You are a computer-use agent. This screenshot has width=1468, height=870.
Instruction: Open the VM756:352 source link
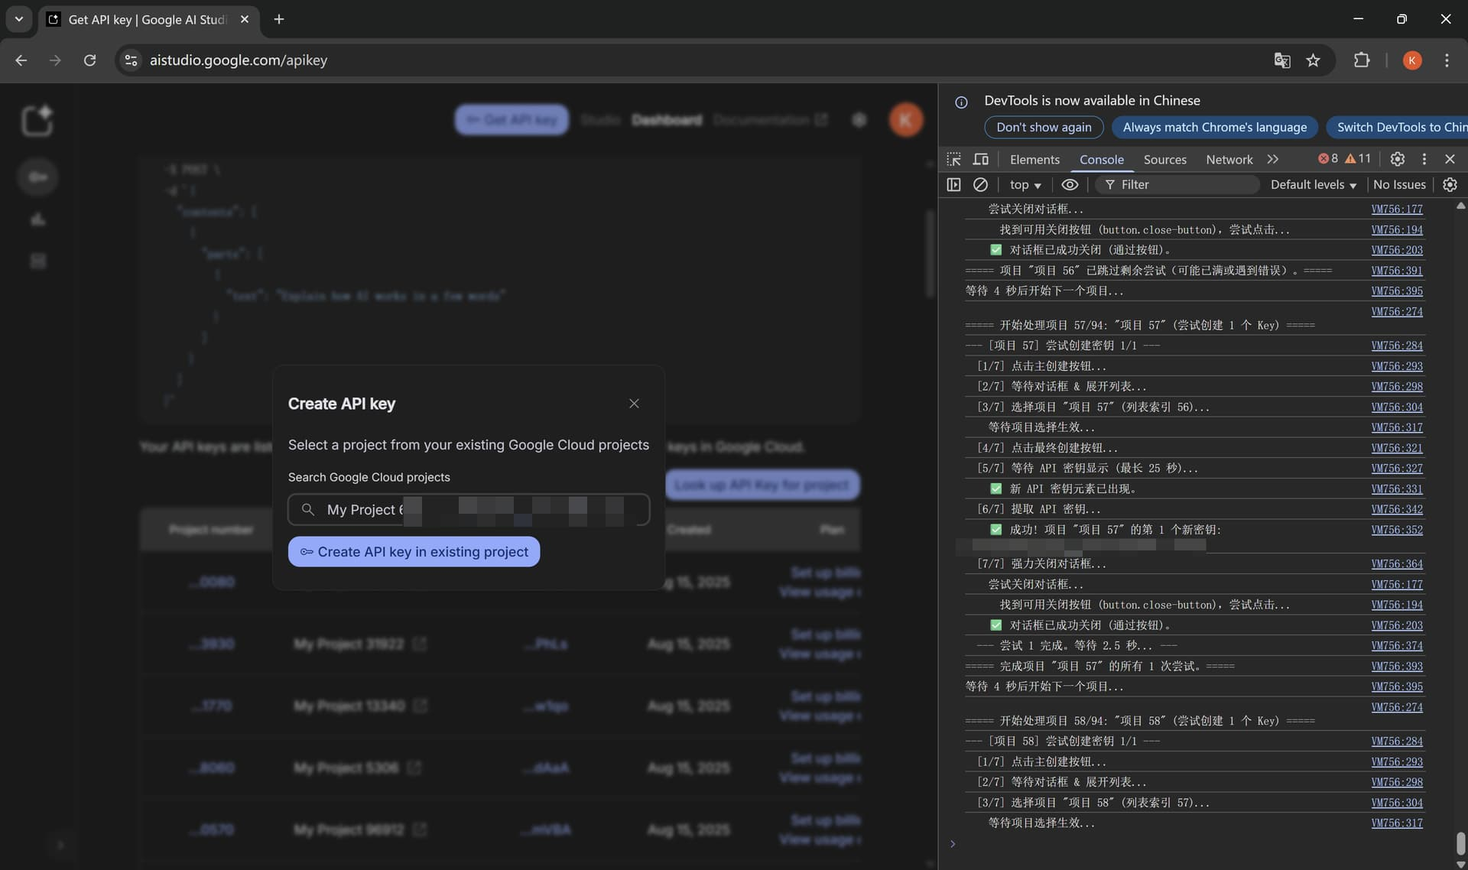tap(1396, 529)
